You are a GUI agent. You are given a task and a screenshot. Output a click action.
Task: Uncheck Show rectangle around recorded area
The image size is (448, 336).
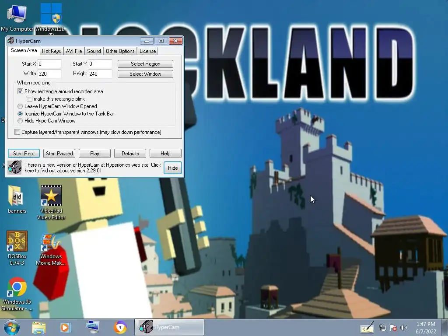pos(20,91)
